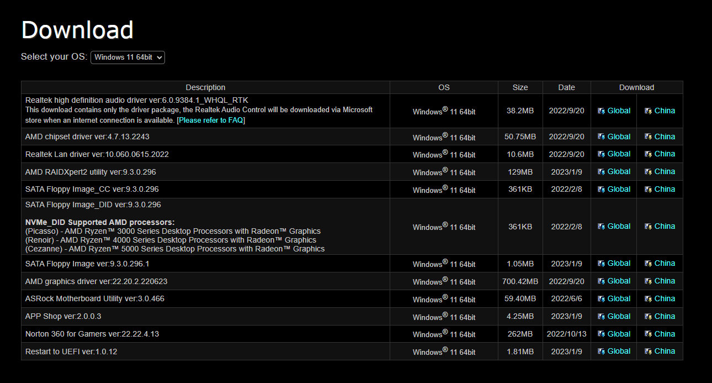Select the Norton 360 for Gamers ver:22.22.4.13 text

click(92, 334)
